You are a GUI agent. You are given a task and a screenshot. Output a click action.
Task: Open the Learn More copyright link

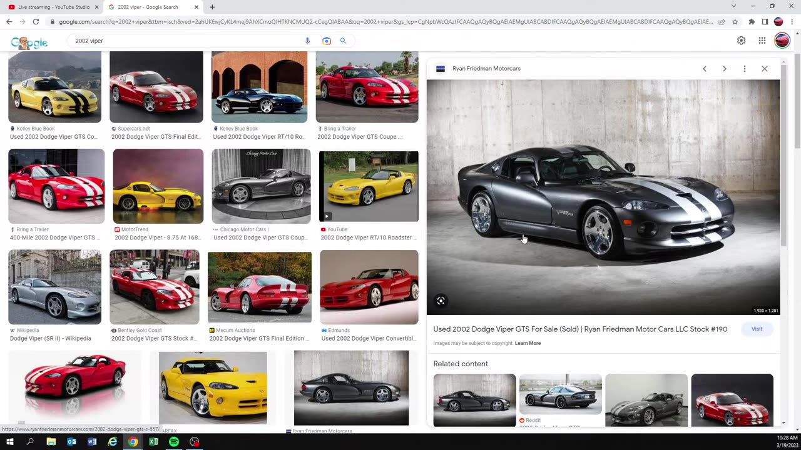click(x=528, y=343)
